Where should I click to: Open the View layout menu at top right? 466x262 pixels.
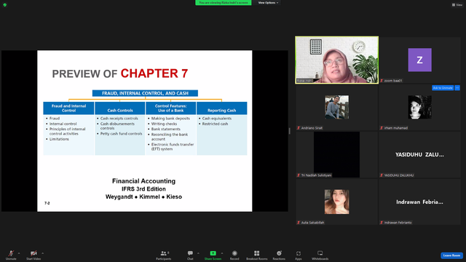point(457,5)
